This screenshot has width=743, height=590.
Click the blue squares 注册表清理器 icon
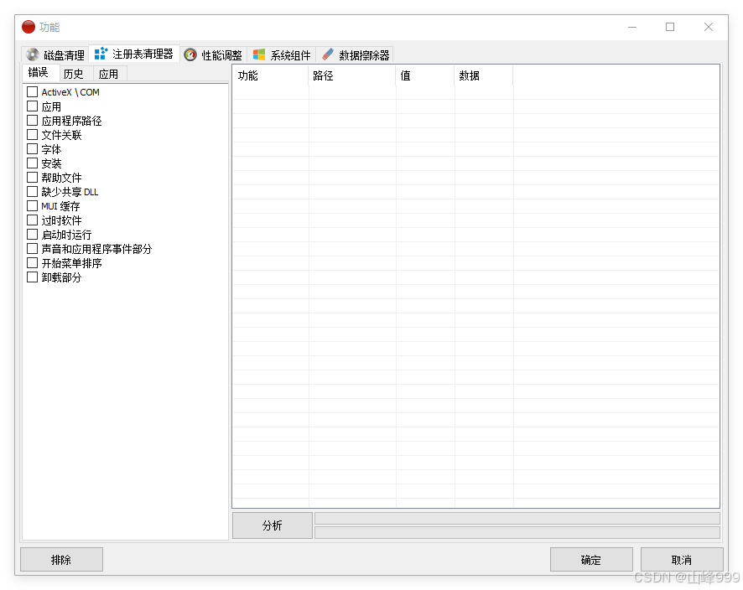pyautogui.click(x=101, y=54)
